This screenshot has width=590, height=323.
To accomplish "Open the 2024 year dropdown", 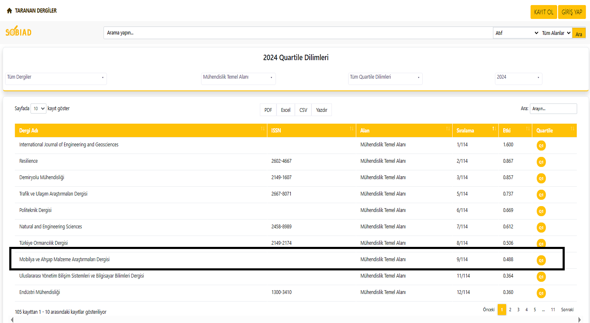I will click(x=518, y=78).
